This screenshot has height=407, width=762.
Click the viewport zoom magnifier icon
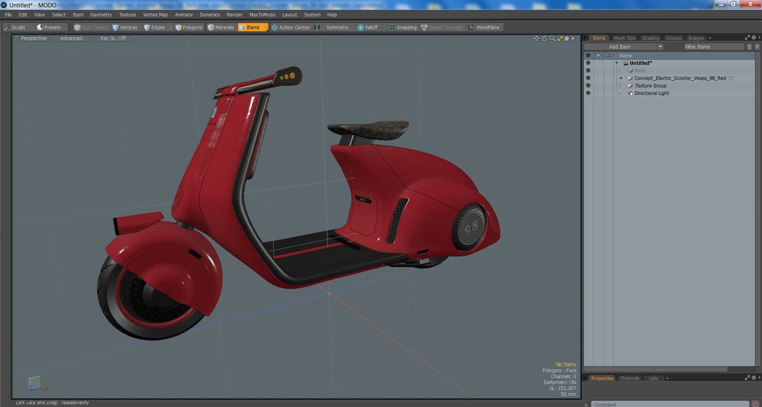552,38
